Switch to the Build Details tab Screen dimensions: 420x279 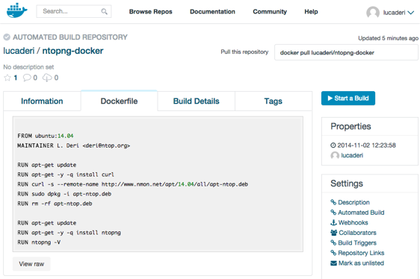click(x=196, y=101)
